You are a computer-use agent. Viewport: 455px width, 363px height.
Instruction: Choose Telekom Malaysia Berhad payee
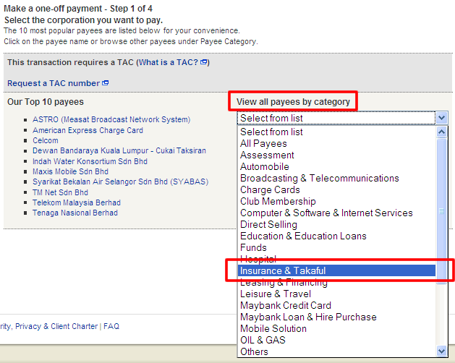77,202
